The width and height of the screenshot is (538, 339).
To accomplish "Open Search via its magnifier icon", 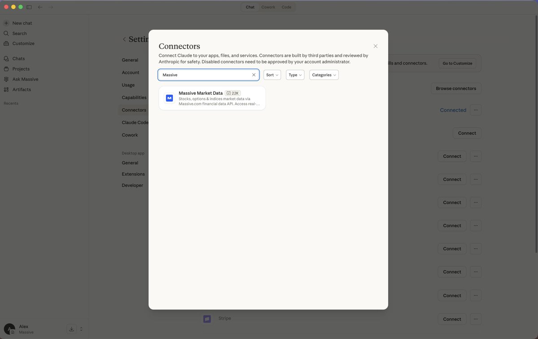I will (x=6, y=33).
